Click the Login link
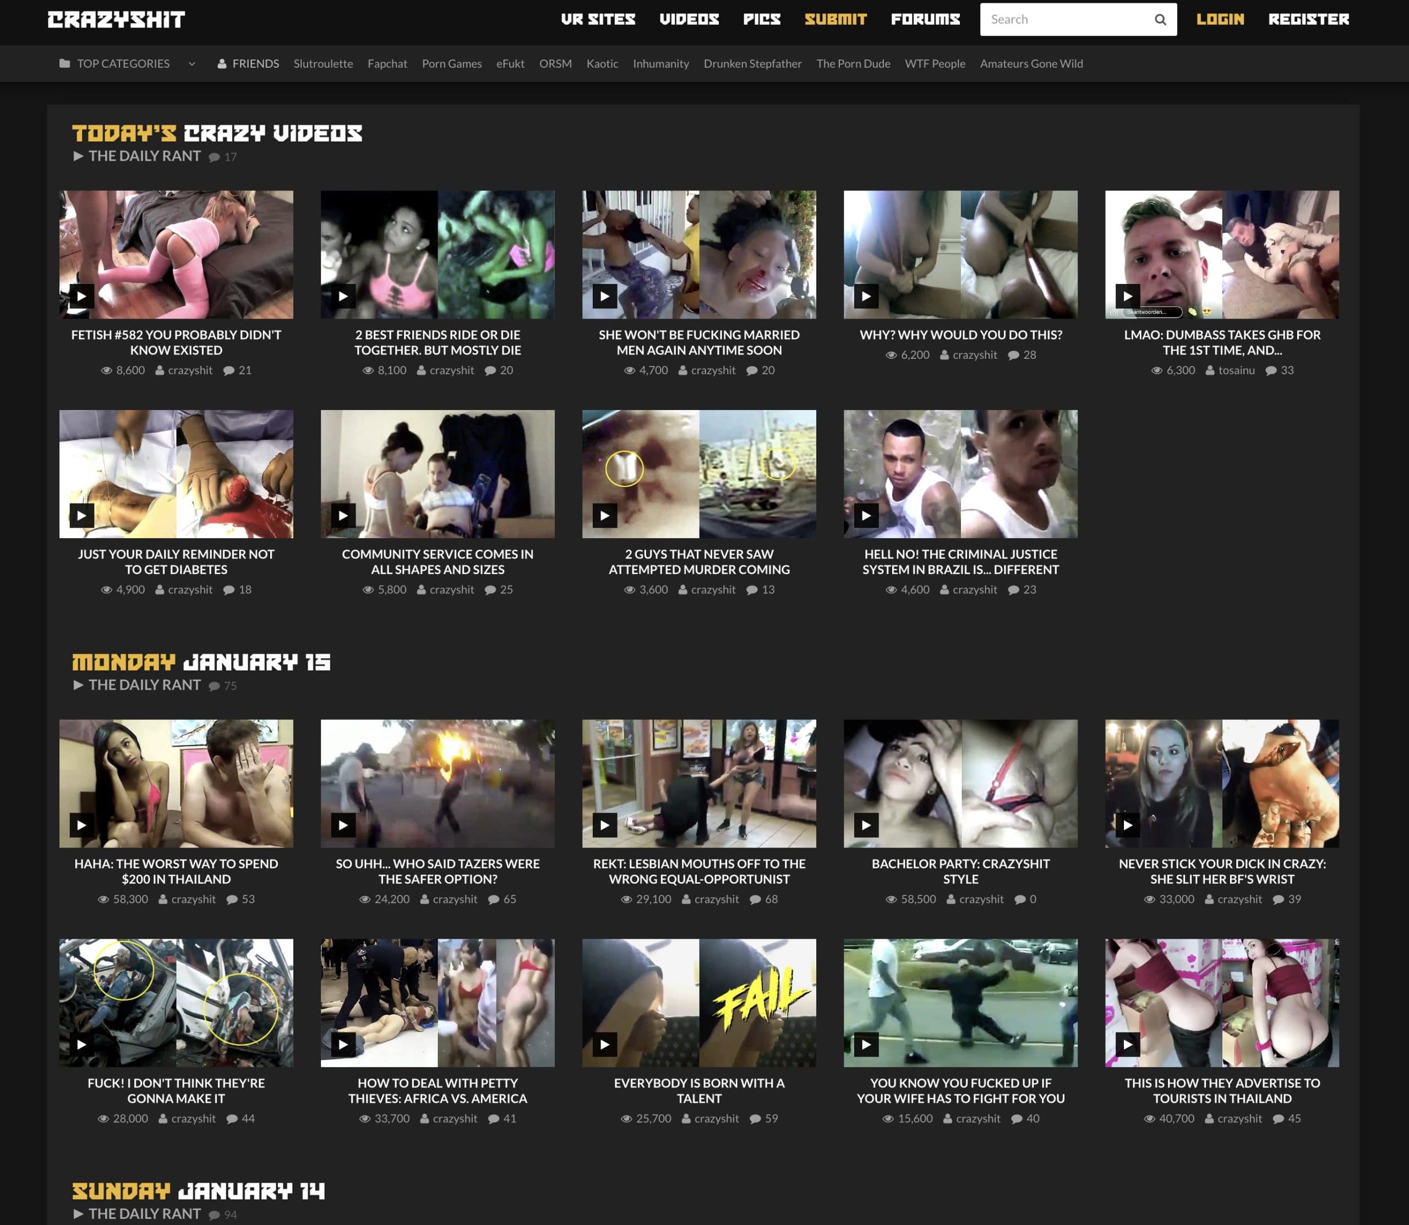 pyautogui.click(x=1220, y=19)
